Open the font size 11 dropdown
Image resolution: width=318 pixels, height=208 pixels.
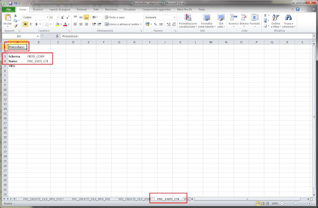(x=58, y=17)
